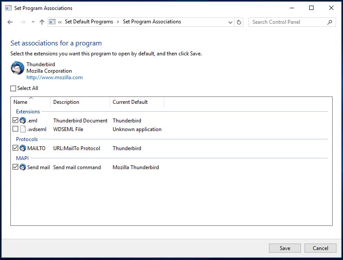Select the 'Thunderbird Document' description cell
The image size is (343, 260).
click(x=80, y=121)
